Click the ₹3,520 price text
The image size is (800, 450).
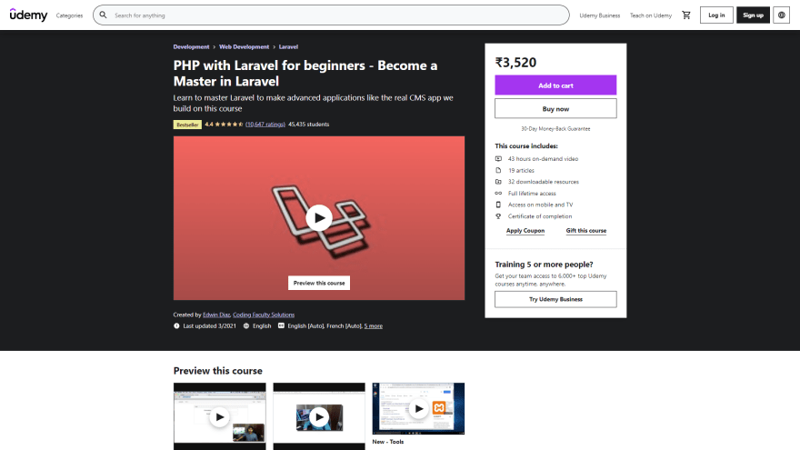[515, 63]
